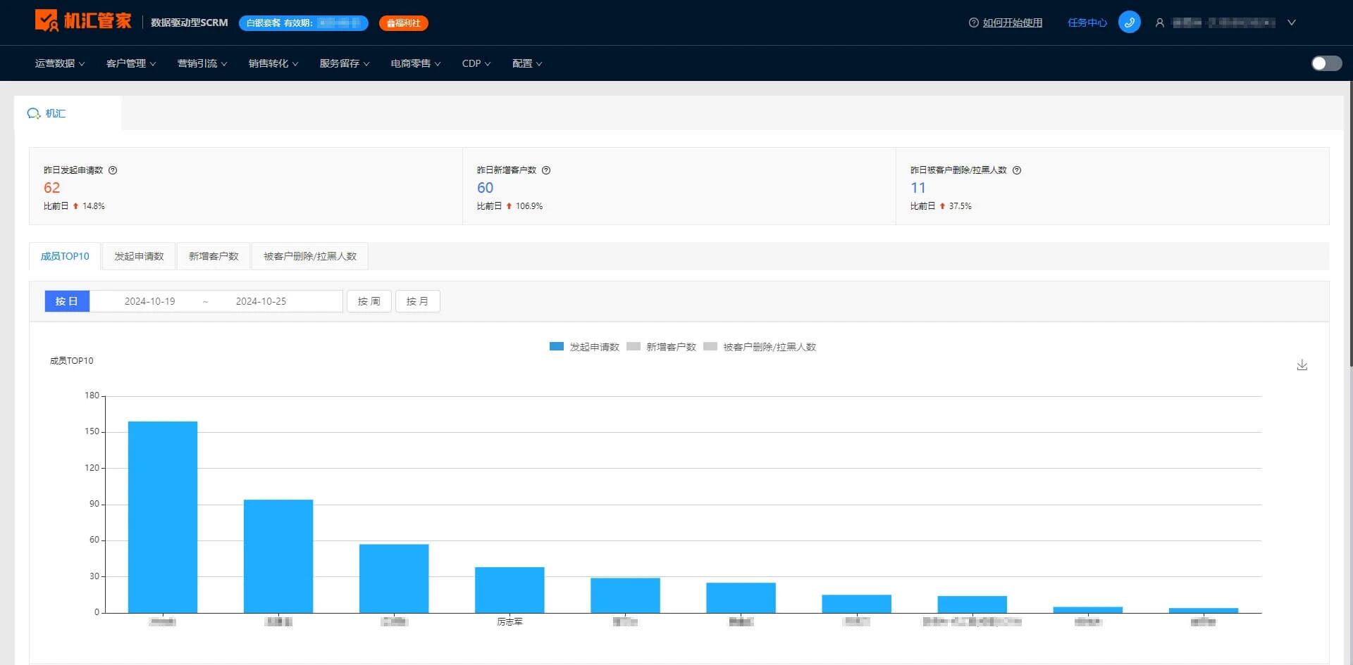Toggle the 新增客户数 legend series

click(x=661, y=347)
